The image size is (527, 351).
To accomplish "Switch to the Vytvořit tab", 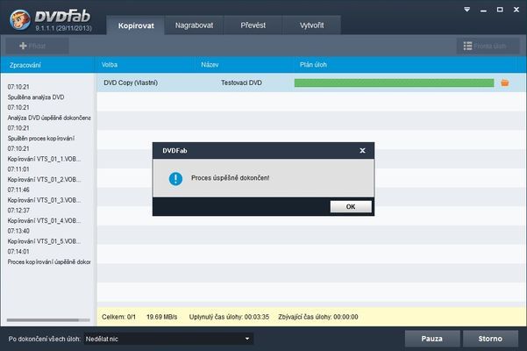I will click(x=311, y=25).
